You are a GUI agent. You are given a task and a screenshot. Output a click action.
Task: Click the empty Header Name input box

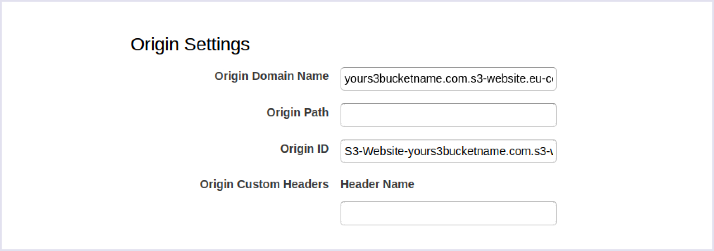point(448,213)
